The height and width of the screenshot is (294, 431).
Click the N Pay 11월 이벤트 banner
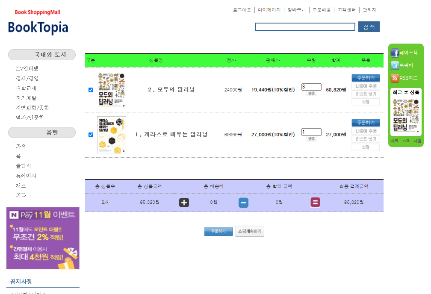point(43,238)
